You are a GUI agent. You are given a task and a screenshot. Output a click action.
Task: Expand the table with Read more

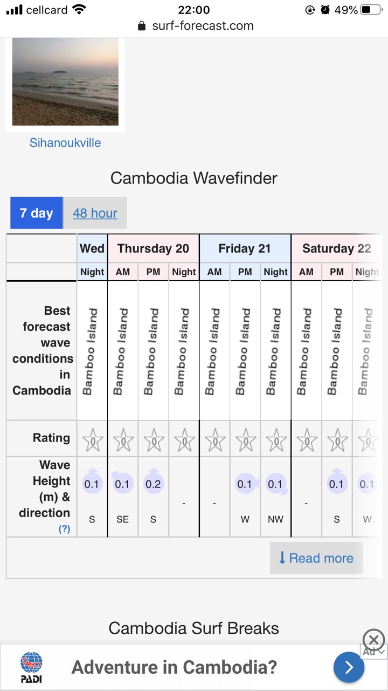(316, 558)
